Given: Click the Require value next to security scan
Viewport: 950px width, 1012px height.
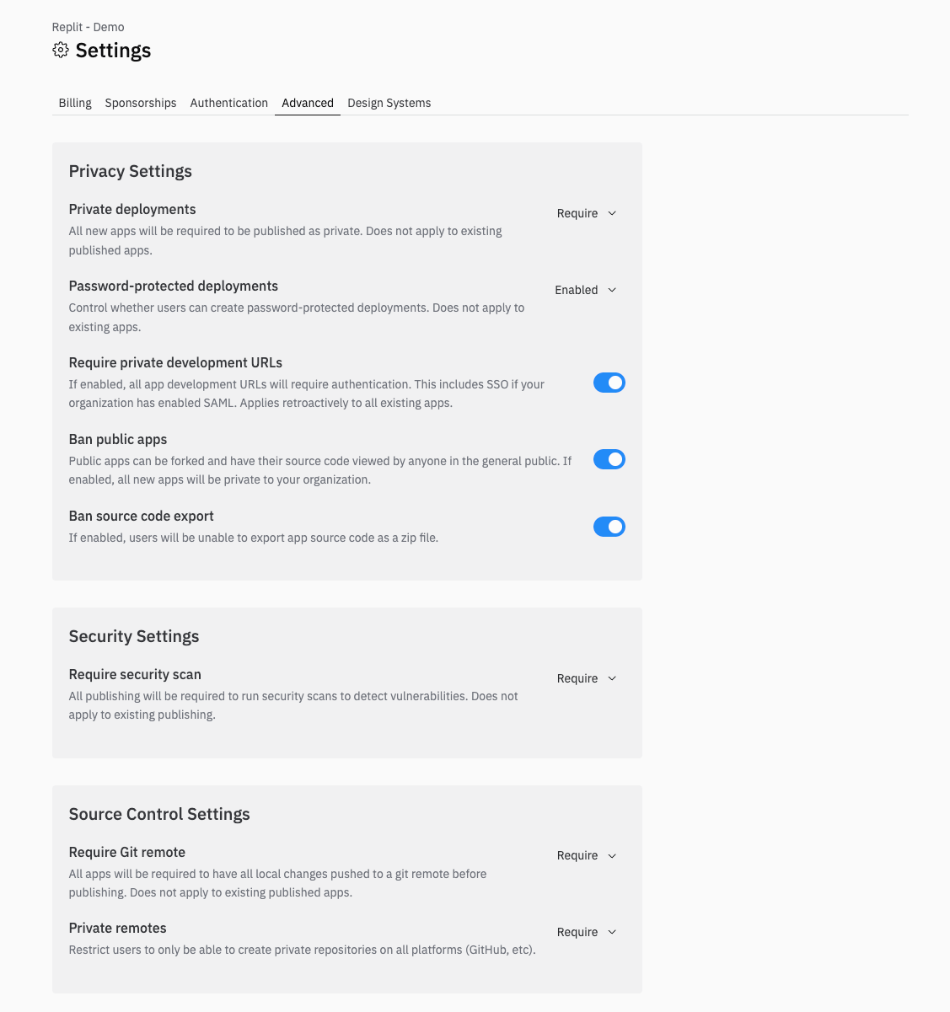Looking at the screenshot, I should tap(577, 678).
